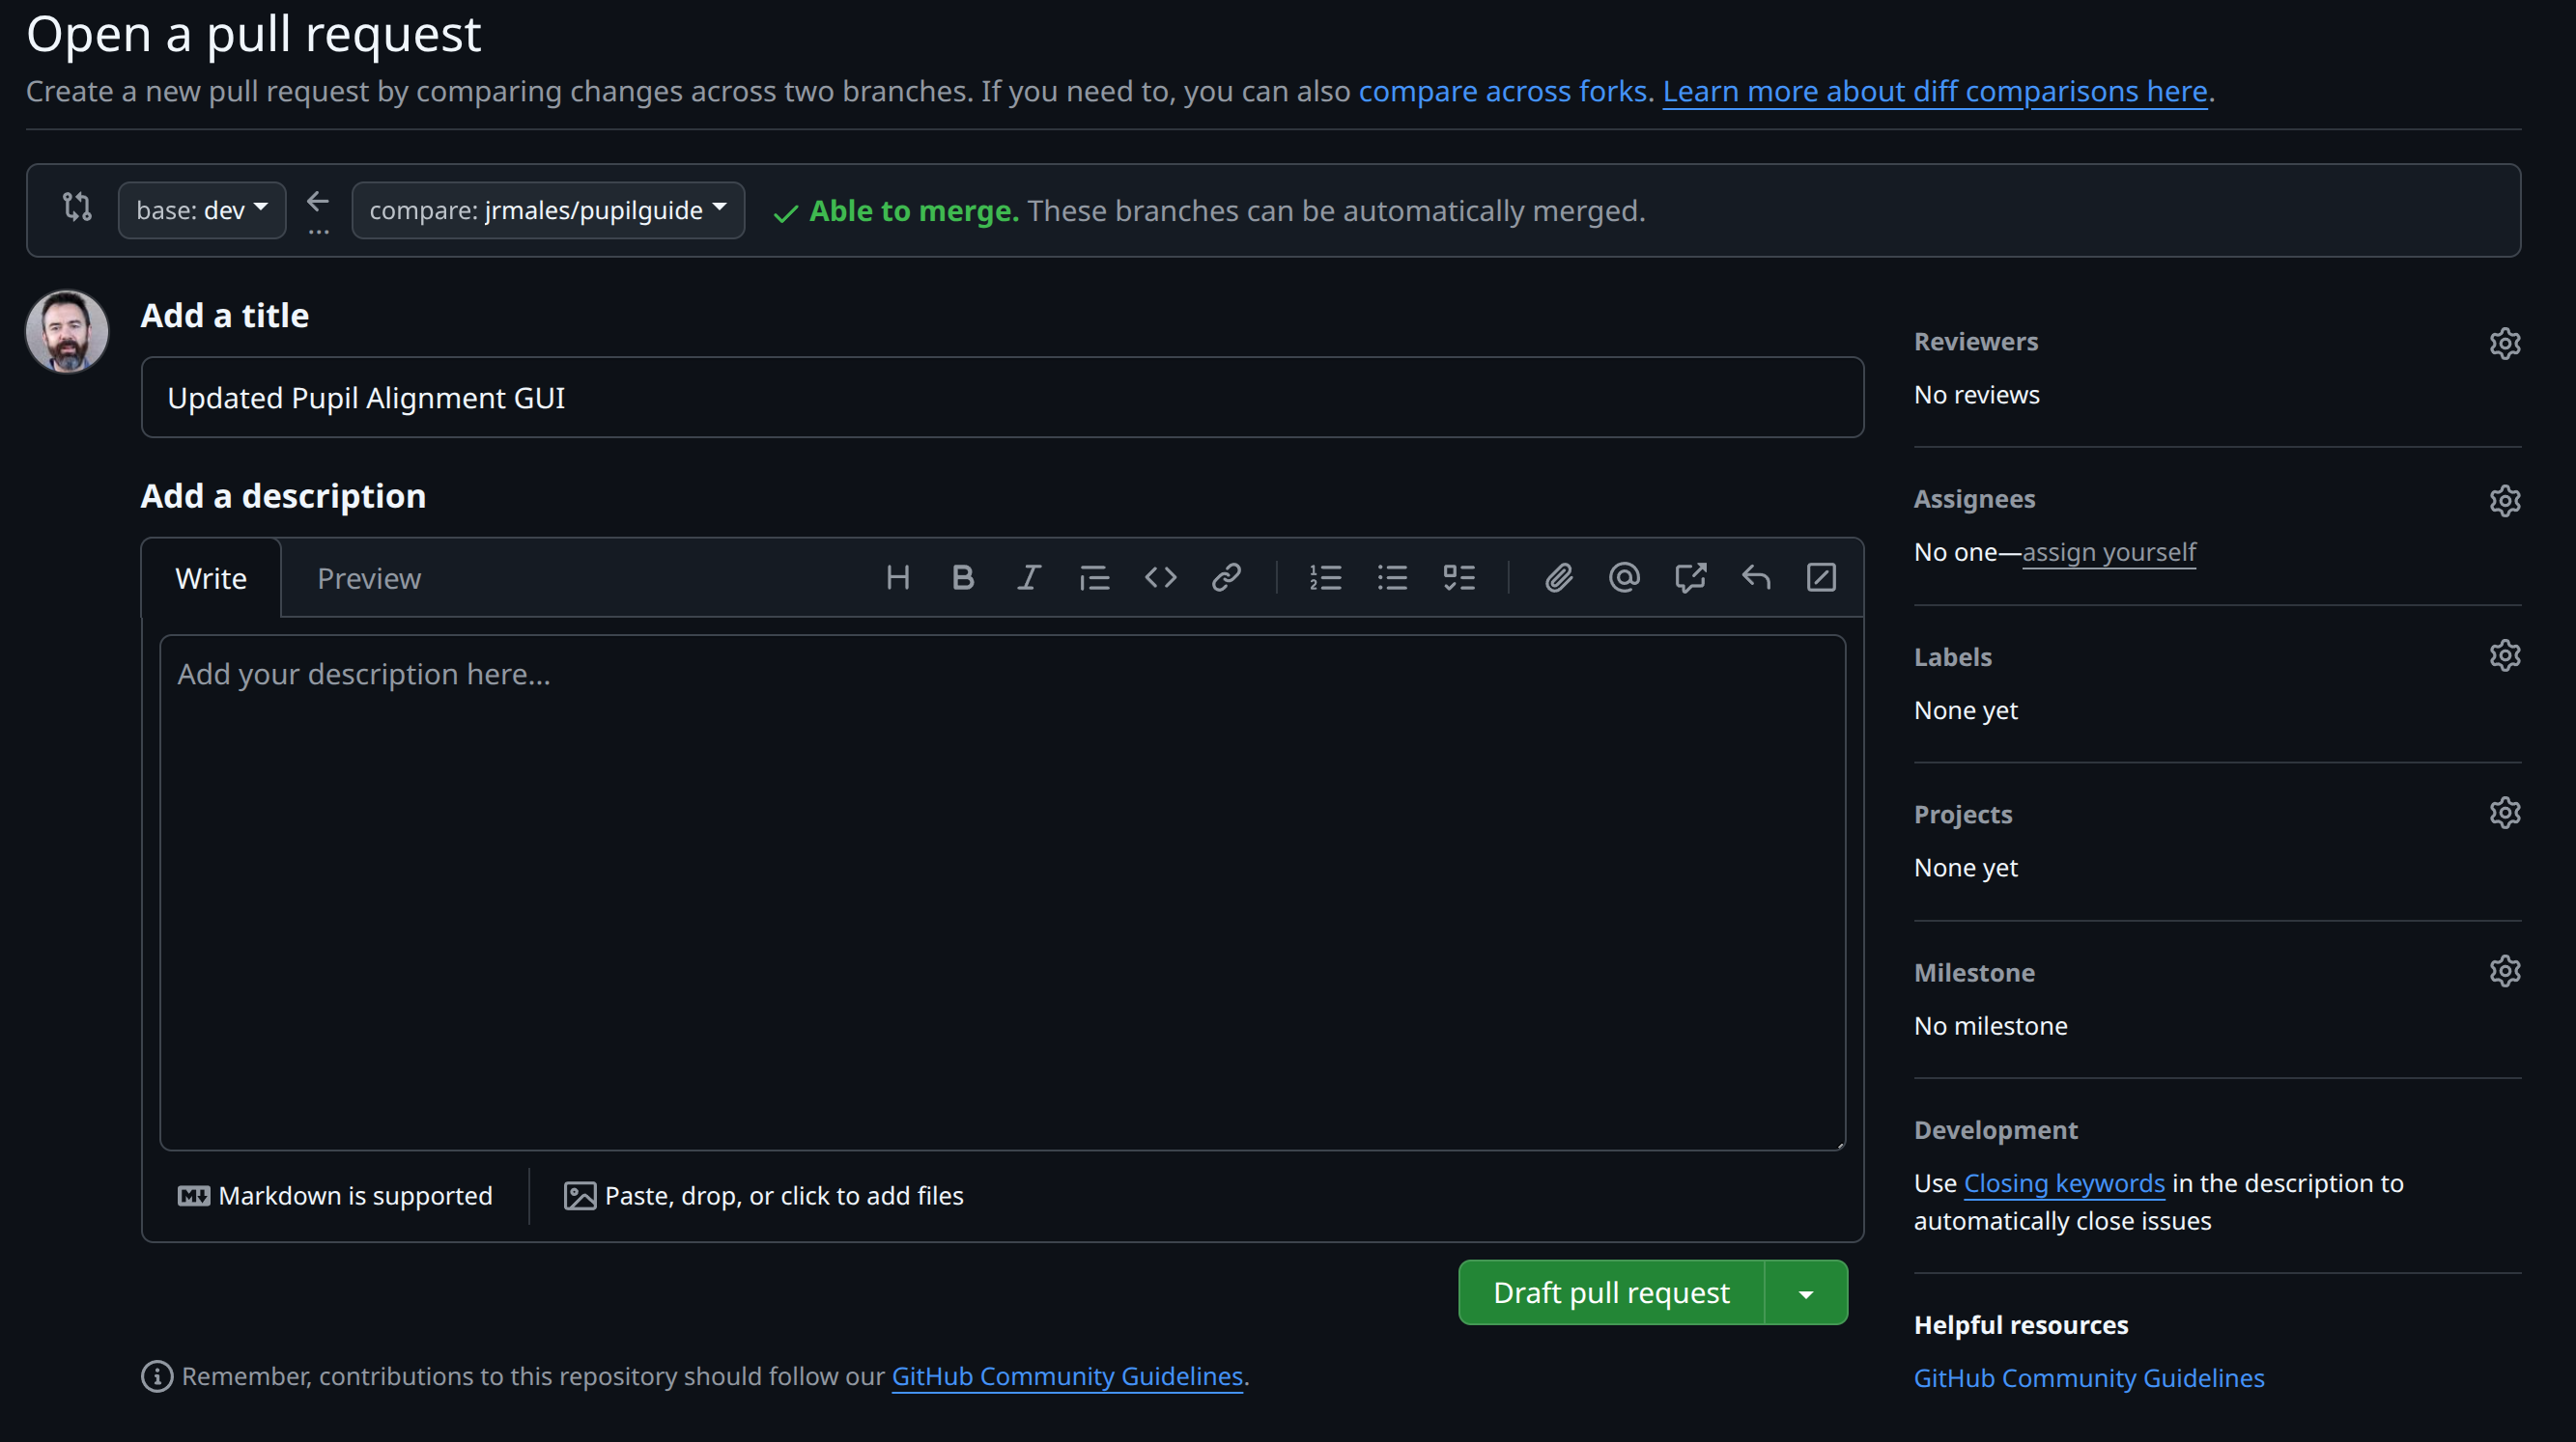This screenshot has height=1442, width=2576.
Task: Expand the Draft pull request options arrow
Action: (1806, 1293)
